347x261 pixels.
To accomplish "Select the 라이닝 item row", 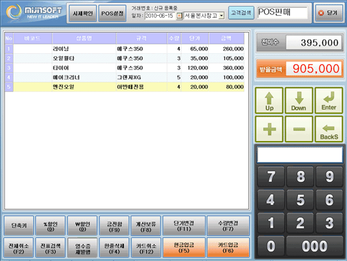I will pos(125,48).
